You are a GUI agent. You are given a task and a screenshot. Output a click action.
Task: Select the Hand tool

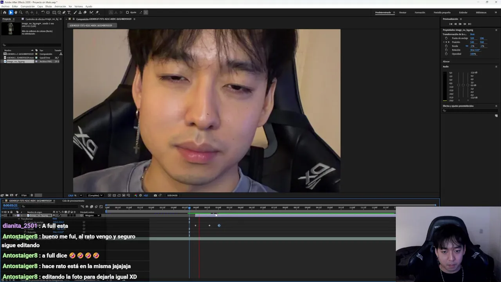pyautogui.click(x=16, y=13)
